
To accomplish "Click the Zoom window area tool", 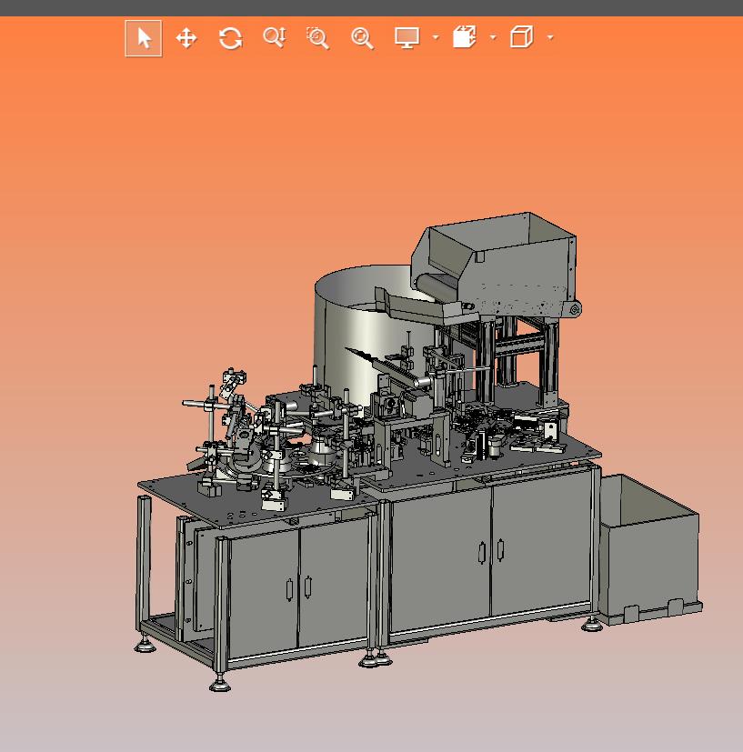I will 317,38.
